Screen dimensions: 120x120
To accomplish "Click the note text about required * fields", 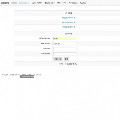I will pyautogui.click(x=68, y=64).
